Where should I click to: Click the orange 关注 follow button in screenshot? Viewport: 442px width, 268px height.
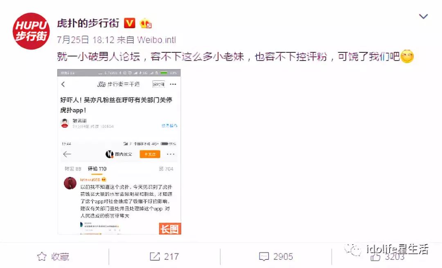[150, 154]
